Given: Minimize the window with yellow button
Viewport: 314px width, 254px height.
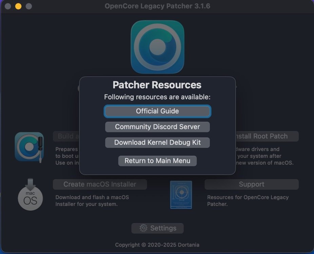Looking at the screenshot, I should tap(18, 6).
